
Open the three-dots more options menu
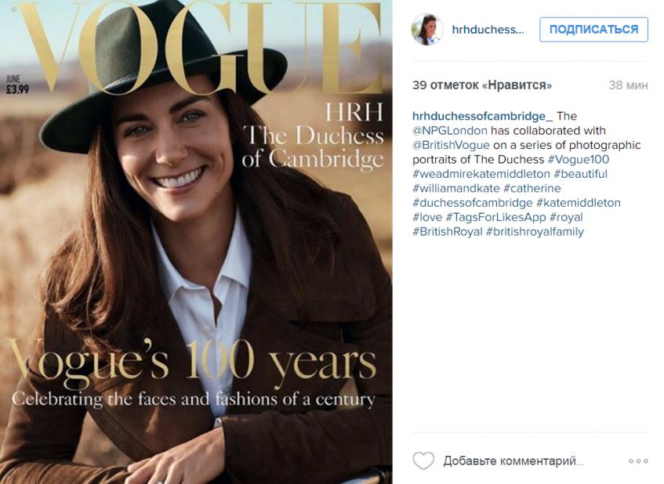pos(638,461)
